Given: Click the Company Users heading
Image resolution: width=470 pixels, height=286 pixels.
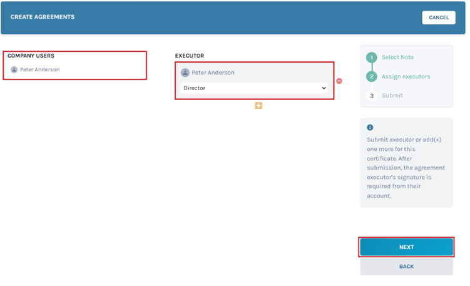Looking at the screenshot, I should 31,56.
